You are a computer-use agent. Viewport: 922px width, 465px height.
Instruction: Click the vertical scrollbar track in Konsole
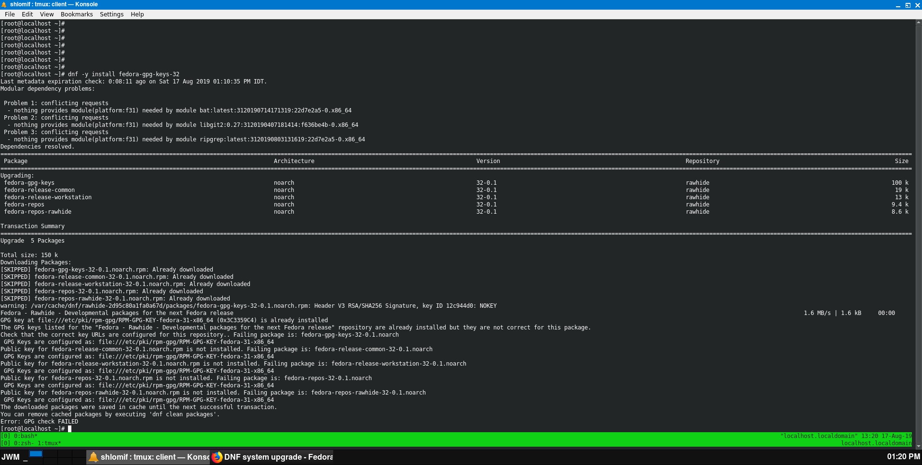point(919,234)
